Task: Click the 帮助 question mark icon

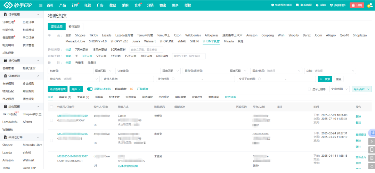Action: point(317,5)
